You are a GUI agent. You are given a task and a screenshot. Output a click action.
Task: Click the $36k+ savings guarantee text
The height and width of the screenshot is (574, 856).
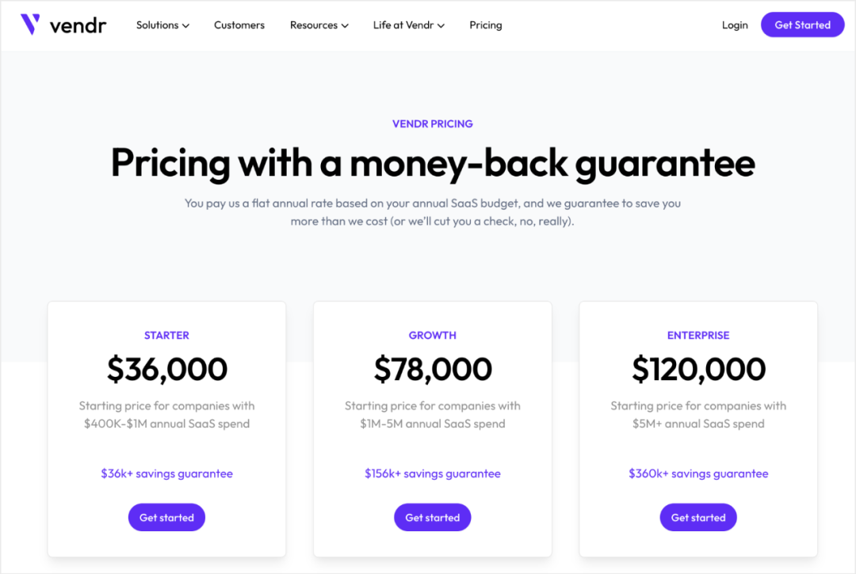pyautogui.click(x=166, y=473)
